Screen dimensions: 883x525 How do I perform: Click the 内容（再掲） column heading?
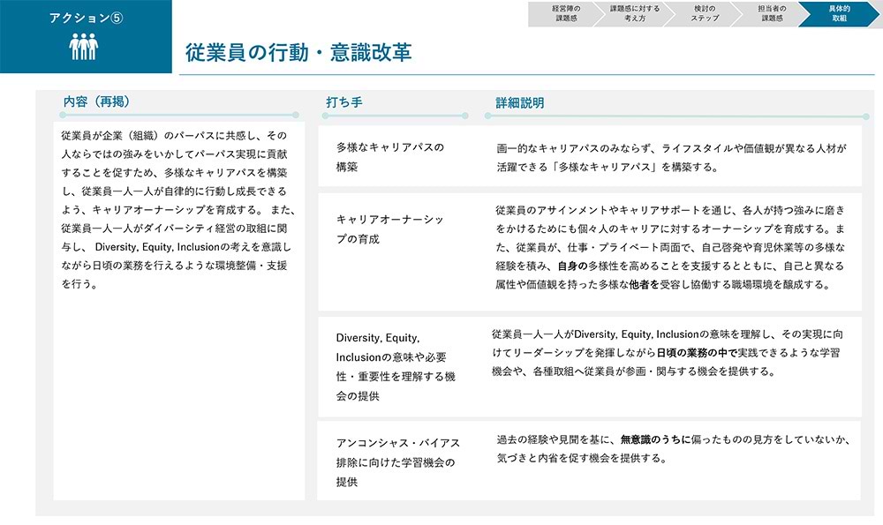[x=96, y=101]
